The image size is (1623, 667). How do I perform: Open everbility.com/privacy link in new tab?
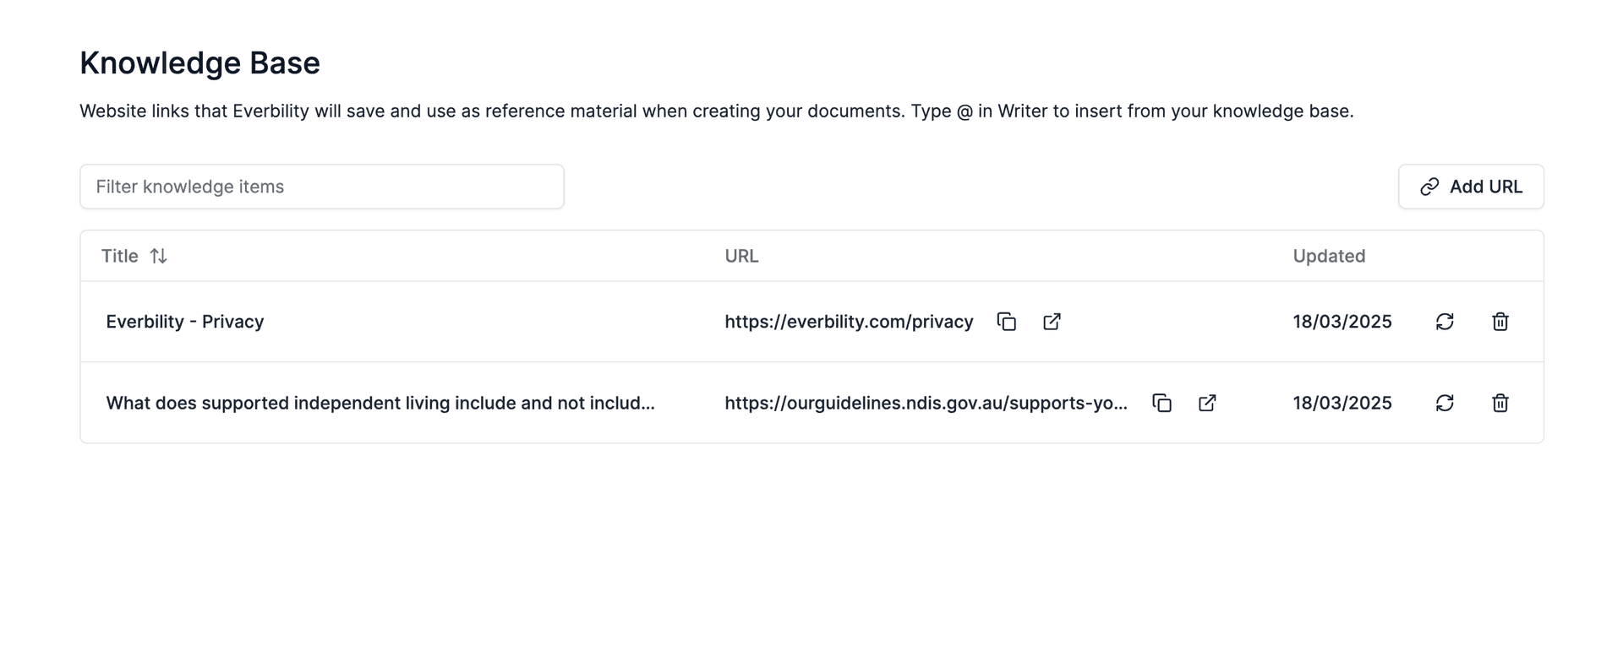[1052, 322]
